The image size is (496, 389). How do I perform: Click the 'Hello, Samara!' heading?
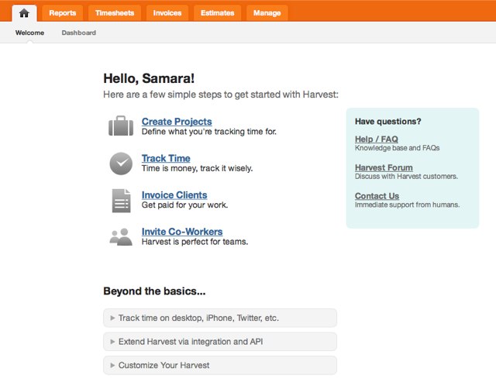click(x=149, y=78)
